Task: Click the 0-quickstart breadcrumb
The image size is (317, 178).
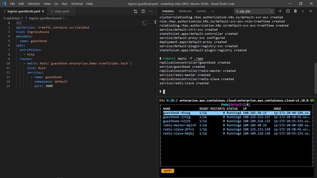Action: pos(12,18)
